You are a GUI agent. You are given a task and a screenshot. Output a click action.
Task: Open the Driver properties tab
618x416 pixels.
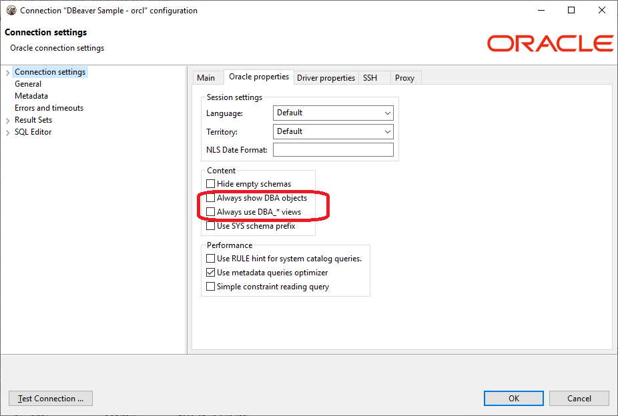326,77
